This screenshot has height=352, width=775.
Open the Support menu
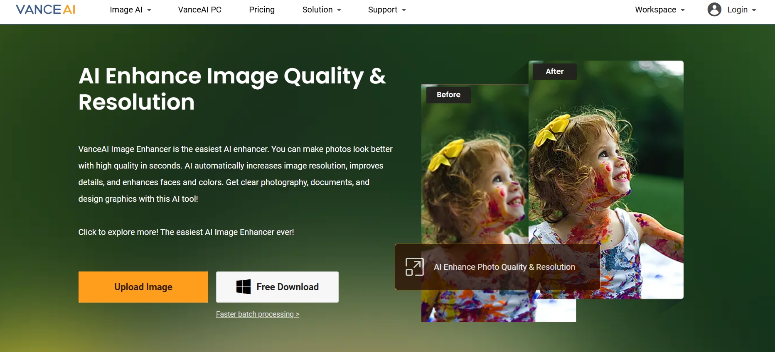(387, 10)
